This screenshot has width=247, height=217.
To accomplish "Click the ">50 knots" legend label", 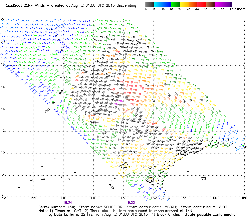I will pos(237,9).
